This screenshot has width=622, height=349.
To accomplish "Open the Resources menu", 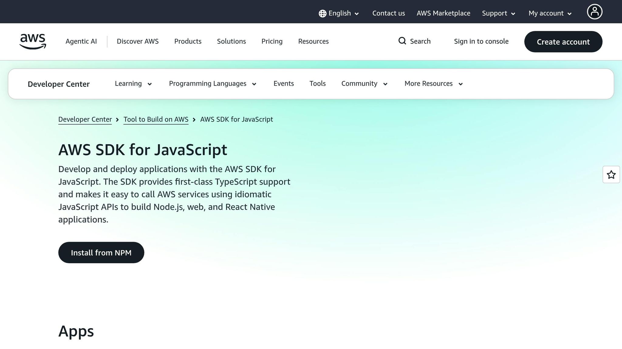I will (313, 41).
